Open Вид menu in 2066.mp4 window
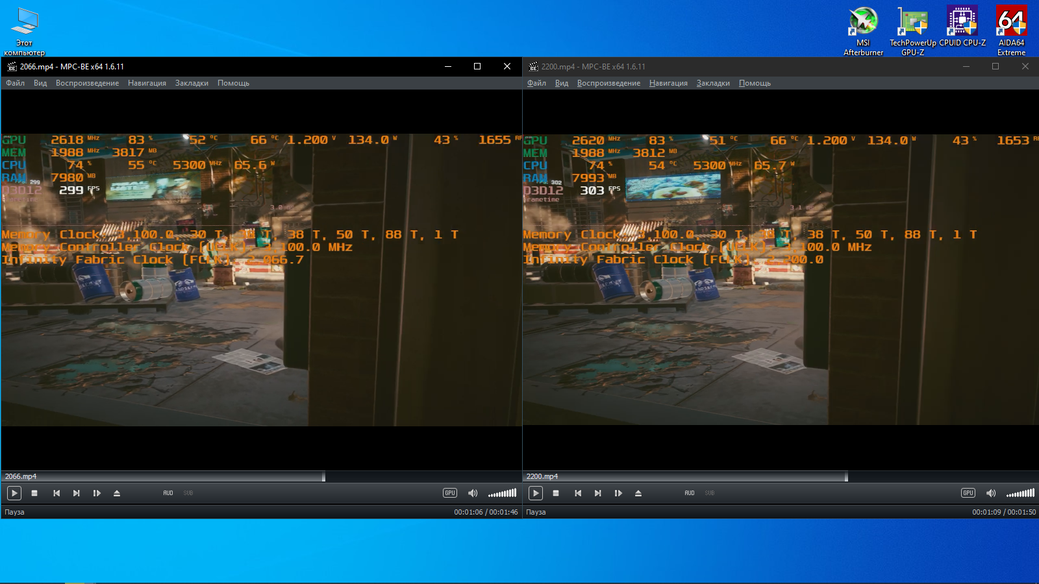The width and height of the screenshot is (1039, 584). tap(40, 83)
